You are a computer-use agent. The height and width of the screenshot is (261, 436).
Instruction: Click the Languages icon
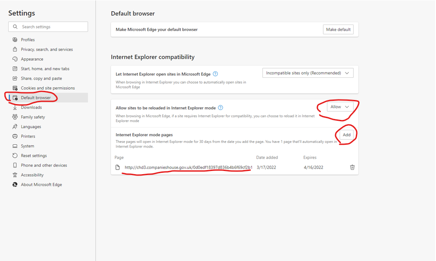click(15, 127)
